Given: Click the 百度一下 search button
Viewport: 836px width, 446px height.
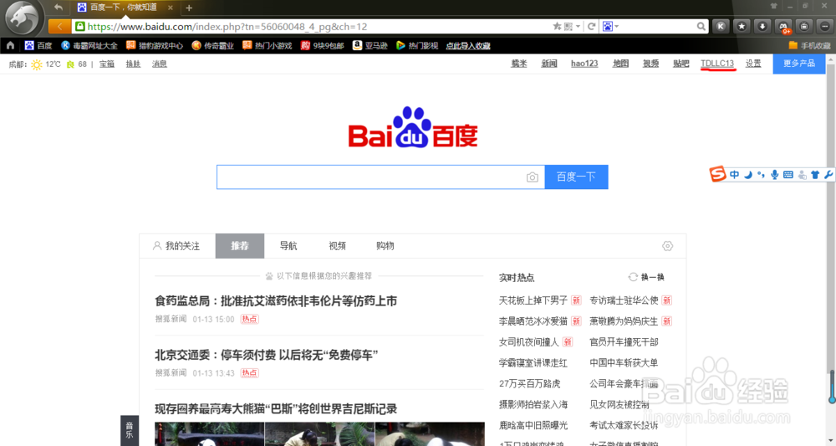Looking at the screenshot, I should click(576, 177).
